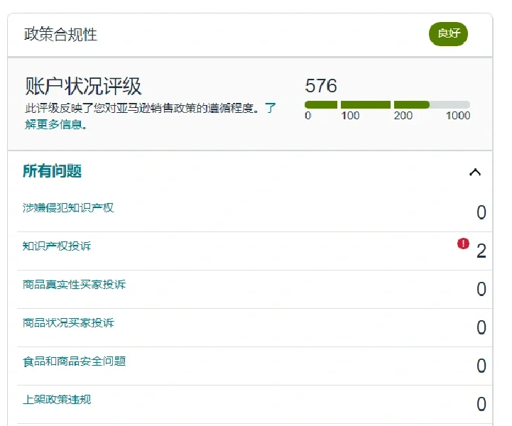Open the 了解更多信息 link
The width and height of the screenshot is (512, 426).
coord(55,125)
